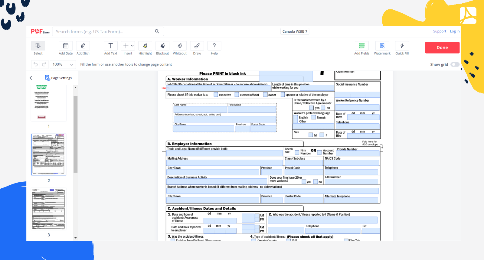
Task: Click the search magnifier icon
Action: 157,31
